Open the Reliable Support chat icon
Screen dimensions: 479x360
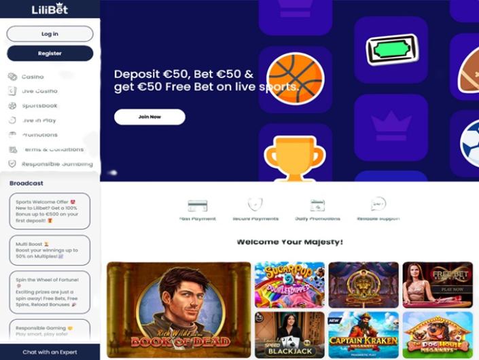[x=378, y=204]
